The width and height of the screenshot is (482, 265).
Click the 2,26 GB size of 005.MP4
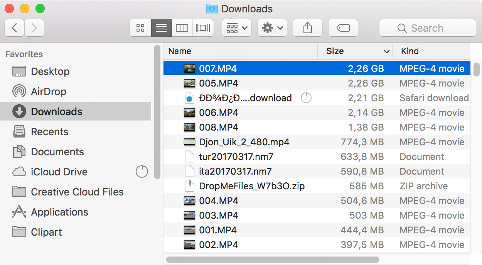tap(366, 83)
